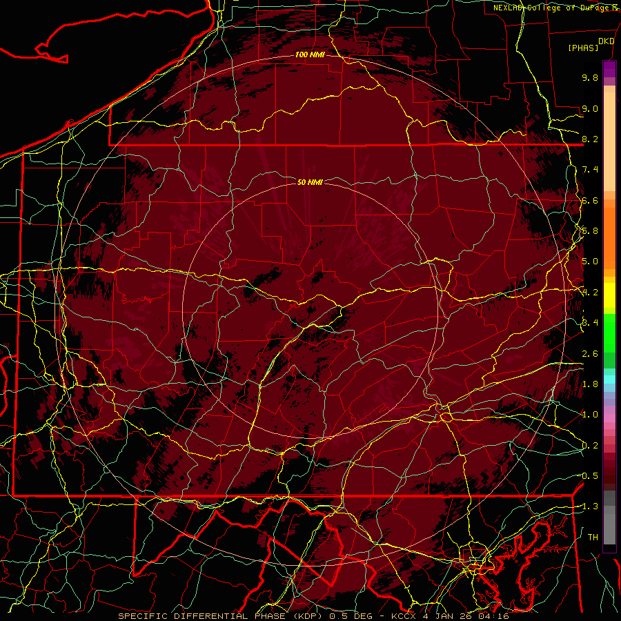Click the yellow band of color scale

click(x=609, y=295)
